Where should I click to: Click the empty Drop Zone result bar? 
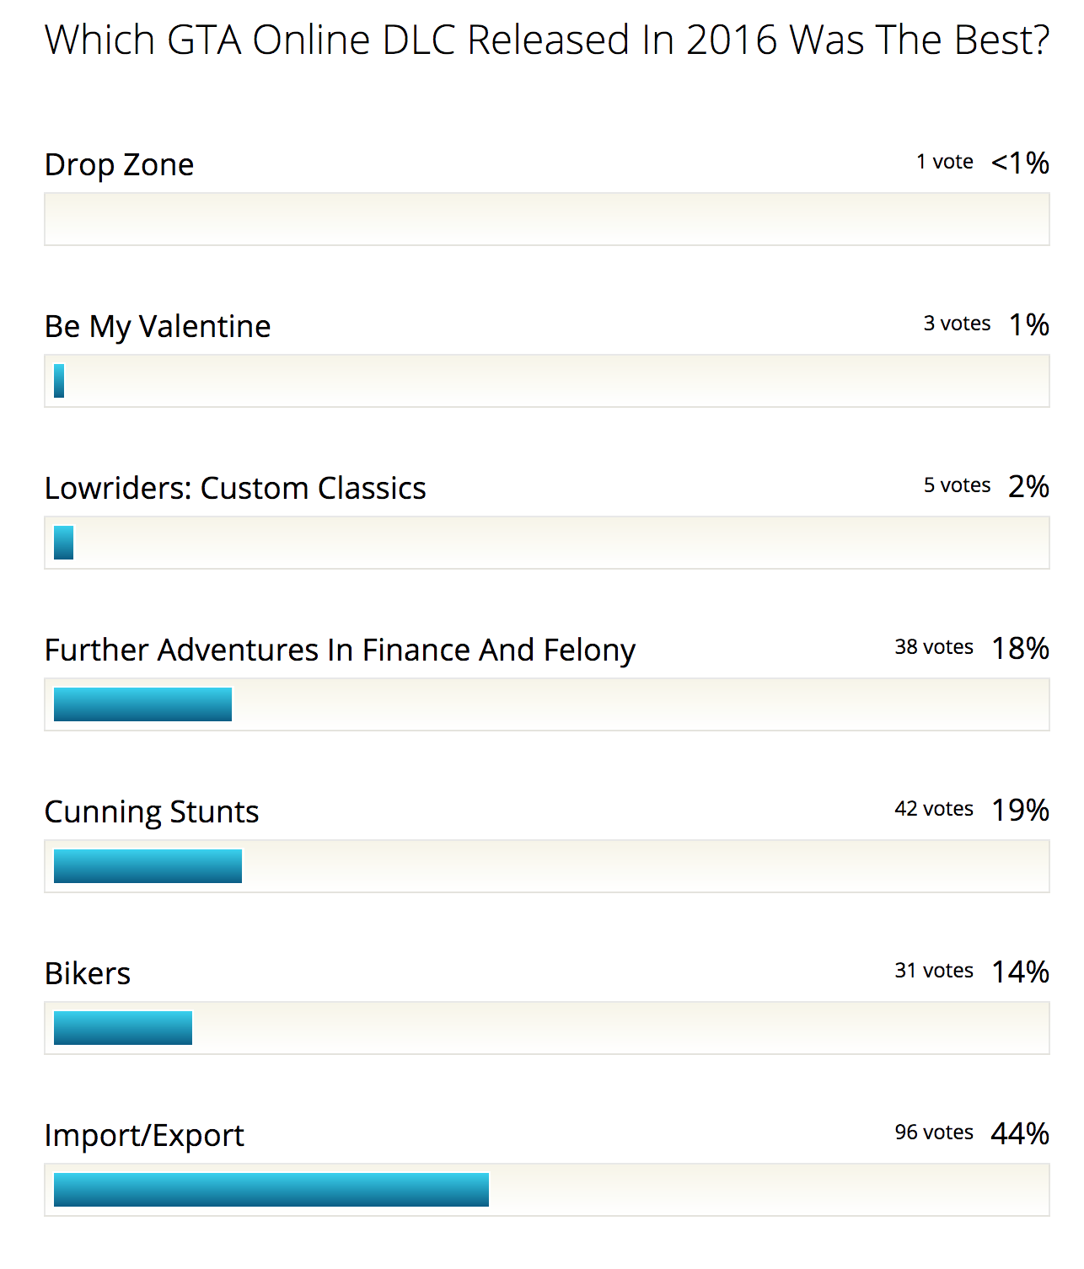point(546,219)
